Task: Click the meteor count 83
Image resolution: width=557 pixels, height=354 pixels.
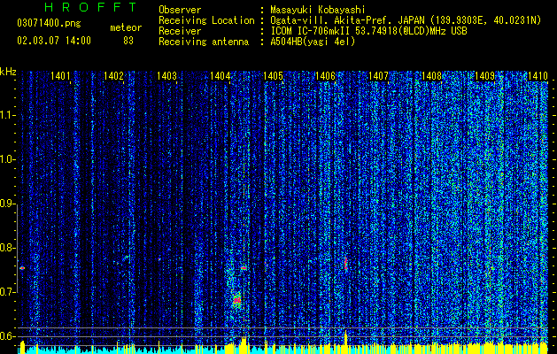Action: (128, 41)
